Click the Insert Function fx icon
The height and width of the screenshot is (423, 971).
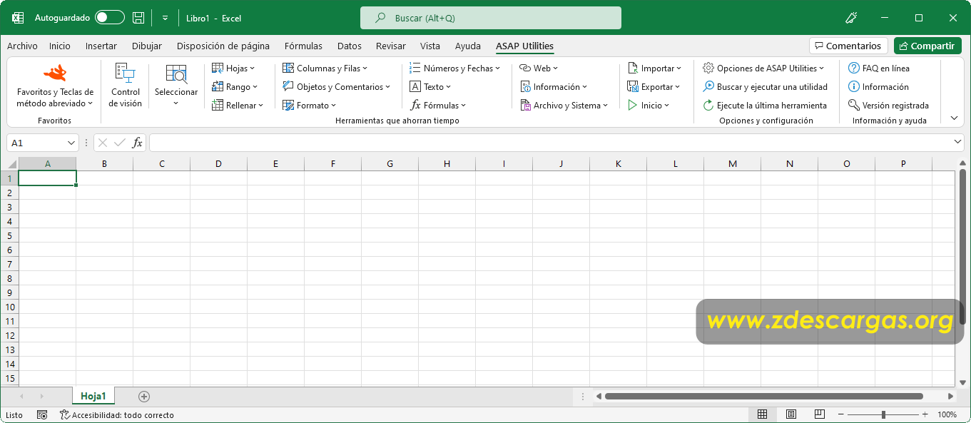(x=138, y=143)
